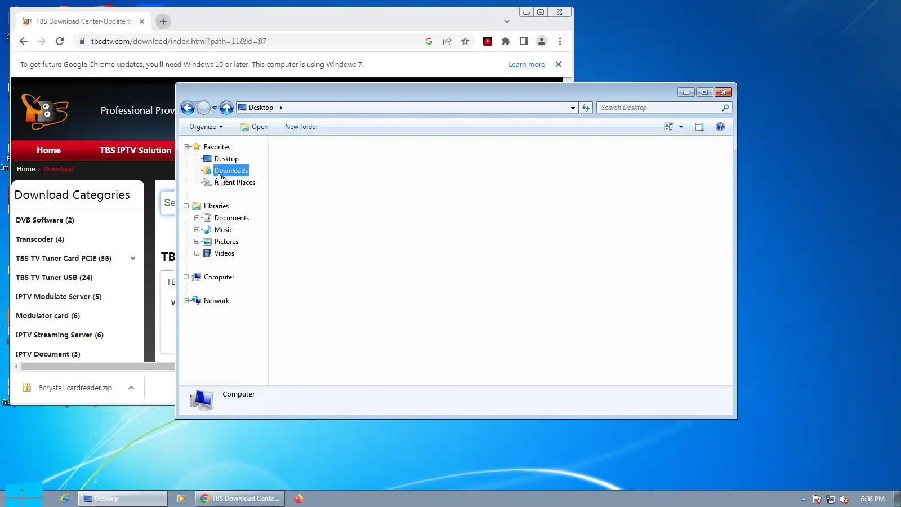
Task: Click the Explorer address bar refresh icon
Action: click(x=586, y=108)
